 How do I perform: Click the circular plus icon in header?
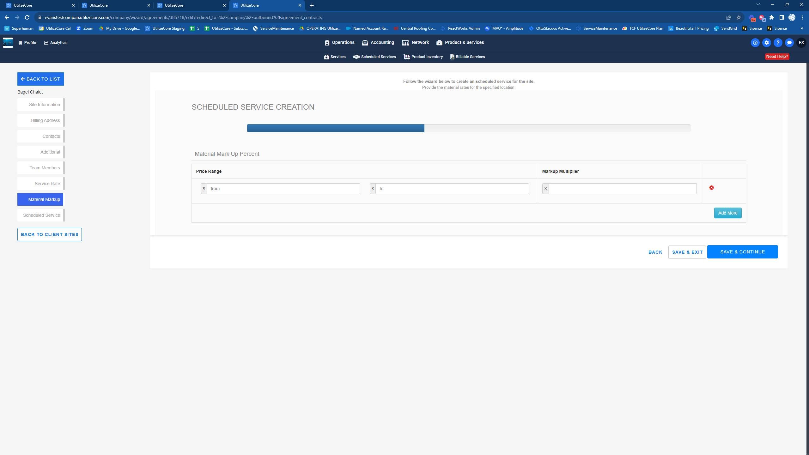(x=755, y=43)
